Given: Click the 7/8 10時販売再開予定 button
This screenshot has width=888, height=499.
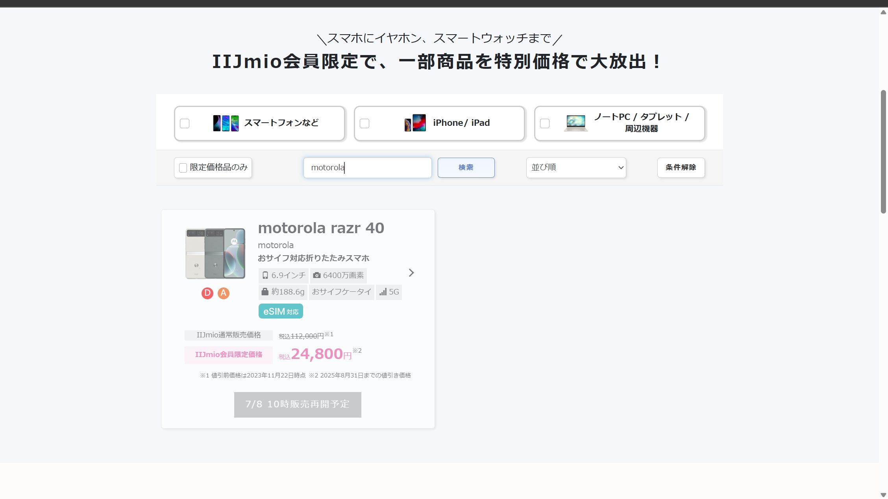Looking at the screenshot, I should coord(298,405).
